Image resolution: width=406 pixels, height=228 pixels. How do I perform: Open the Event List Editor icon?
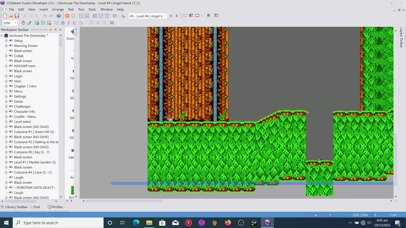[x=107, y=16]
